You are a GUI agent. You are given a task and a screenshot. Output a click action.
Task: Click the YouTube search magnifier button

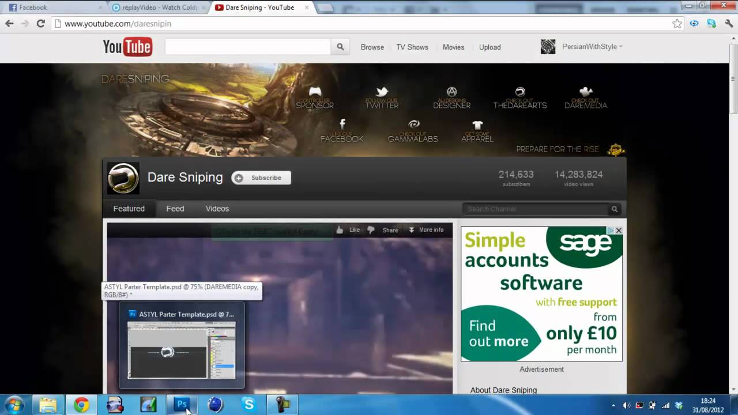(x=340, y=47)
